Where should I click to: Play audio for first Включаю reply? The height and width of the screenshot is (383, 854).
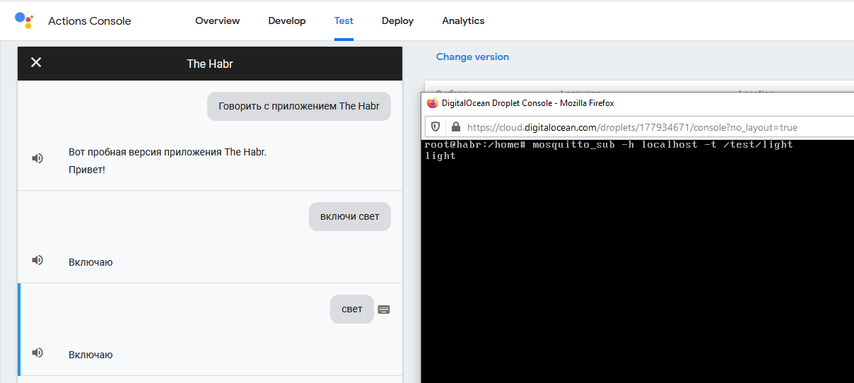(x=37, y=260)
